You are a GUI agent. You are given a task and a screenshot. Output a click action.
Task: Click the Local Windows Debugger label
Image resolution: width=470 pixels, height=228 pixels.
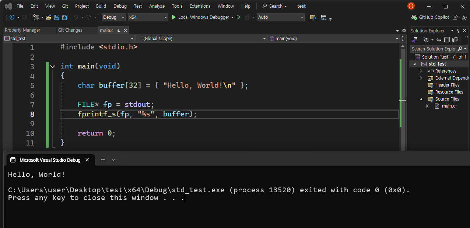pyautogui.click(x=204, y=17)
